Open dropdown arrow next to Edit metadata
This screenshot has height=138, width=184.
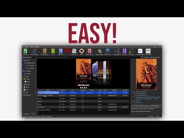pyautogui.click(x=39, y=52)
